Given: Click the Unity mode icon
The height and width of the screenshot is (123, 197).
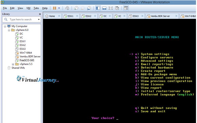Looking at the screenshot, I should 117,8.
